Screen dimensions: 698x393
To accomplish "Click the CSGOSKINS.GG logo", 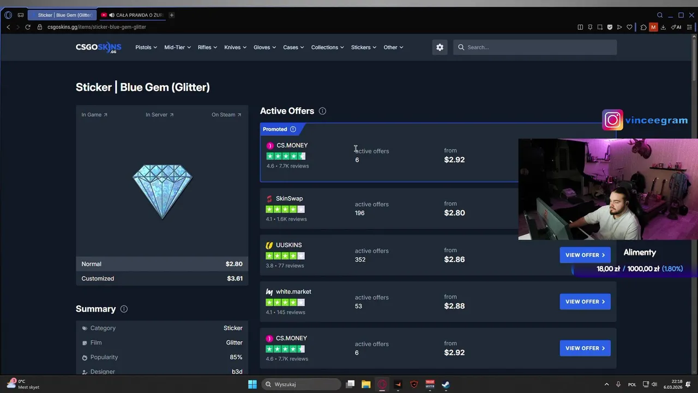I will pyautogui.click(x=98, y=47).
